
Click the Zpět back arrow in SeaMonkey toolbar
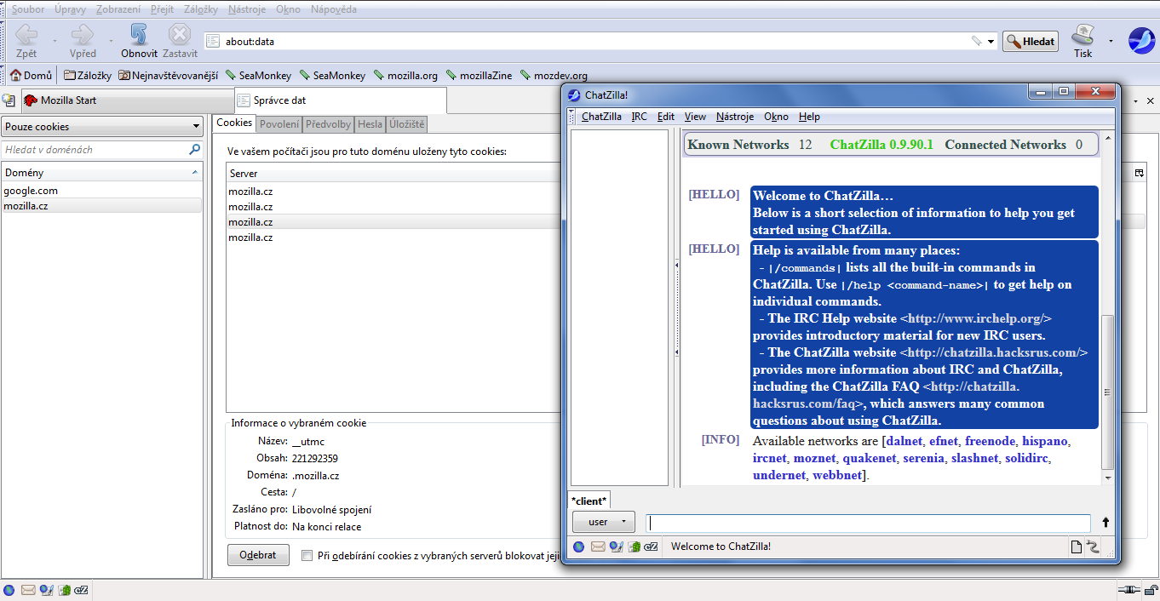[26, 35]
